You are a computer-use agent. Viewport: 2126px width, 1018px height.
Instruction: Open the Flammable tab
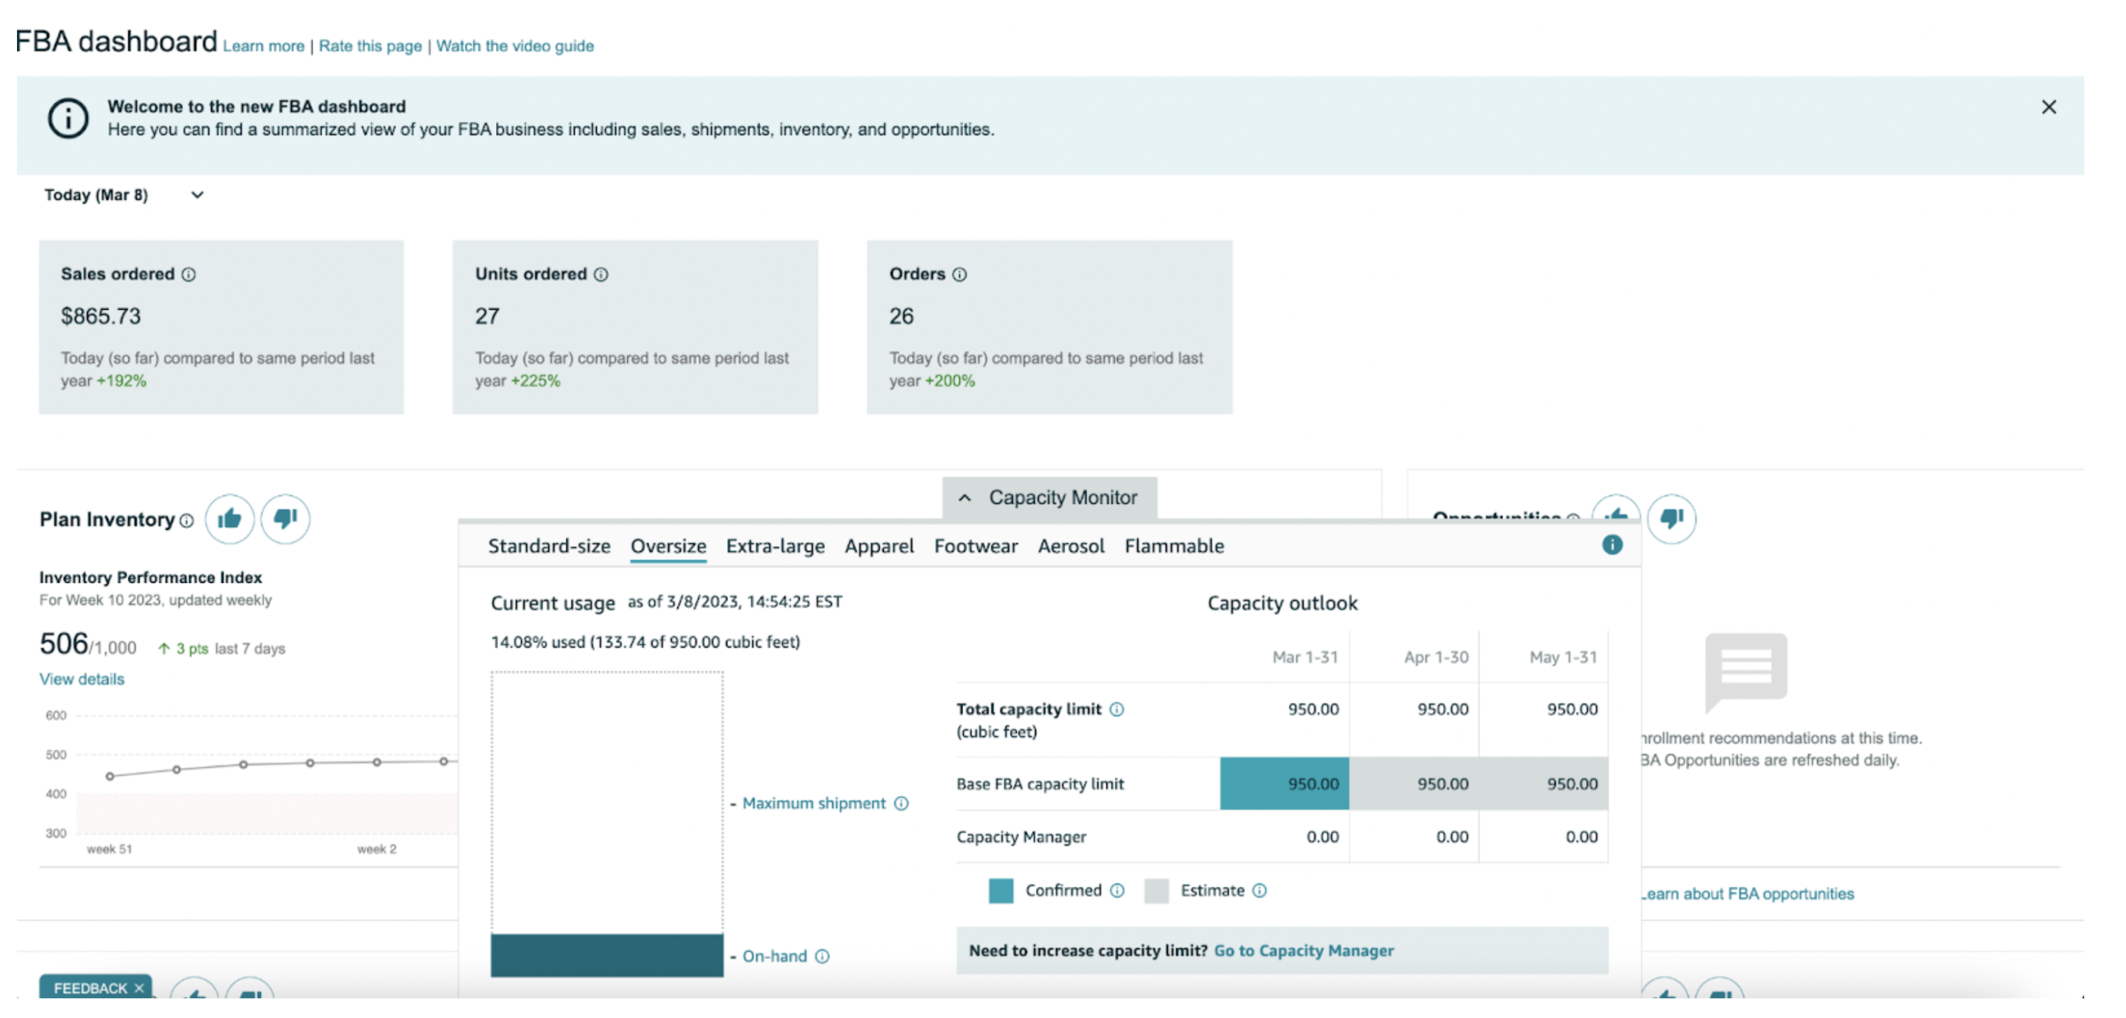coord(1174,546)
